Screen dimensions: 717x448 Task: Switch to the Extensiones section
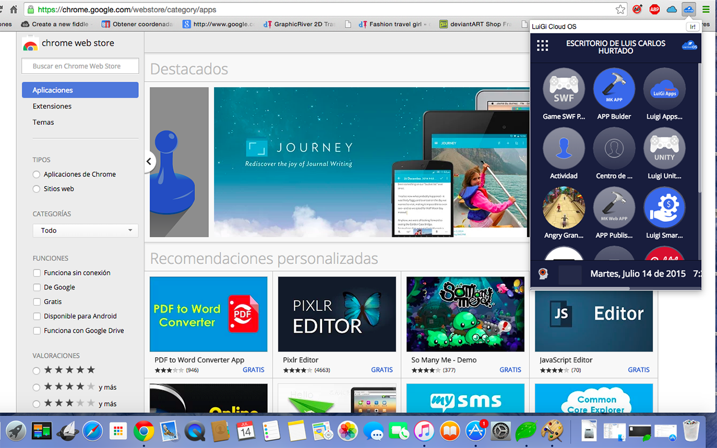(52, 106)
